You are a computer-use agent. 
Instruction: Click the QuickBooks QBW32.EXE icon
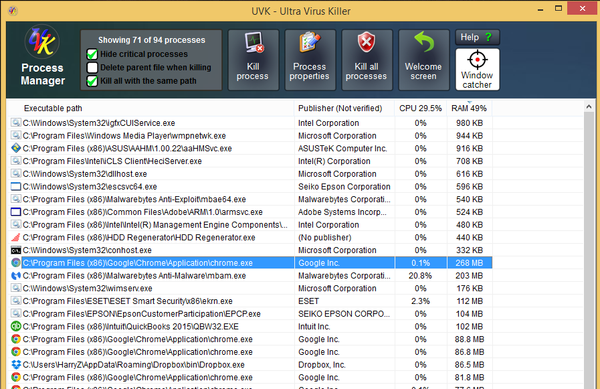tap(15, 326)
